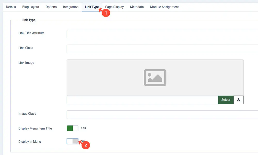Go to the Options tab
258x155 pixels.
point(51,7)
